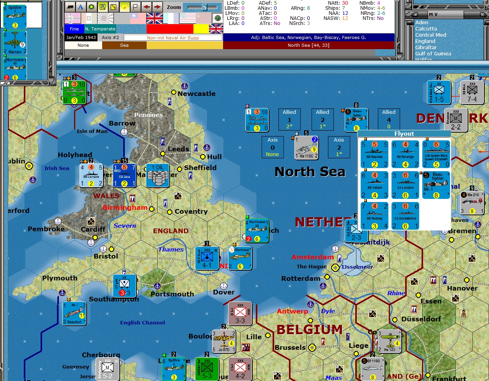Select the Ju 87D aircraft counter
Image resolution: width=489 pixels, height=381 pixels.
pos(224,341)
